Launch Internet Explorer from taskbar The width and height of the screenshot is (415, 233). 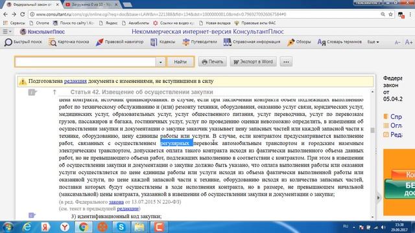[x=27, y=227]
